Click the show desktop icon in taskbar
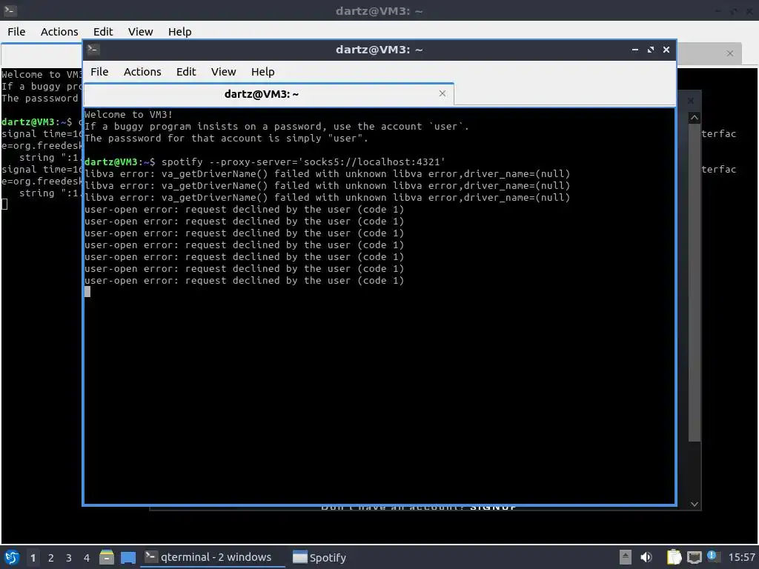This screenshot has width=759, height=569. click(128, 557)
